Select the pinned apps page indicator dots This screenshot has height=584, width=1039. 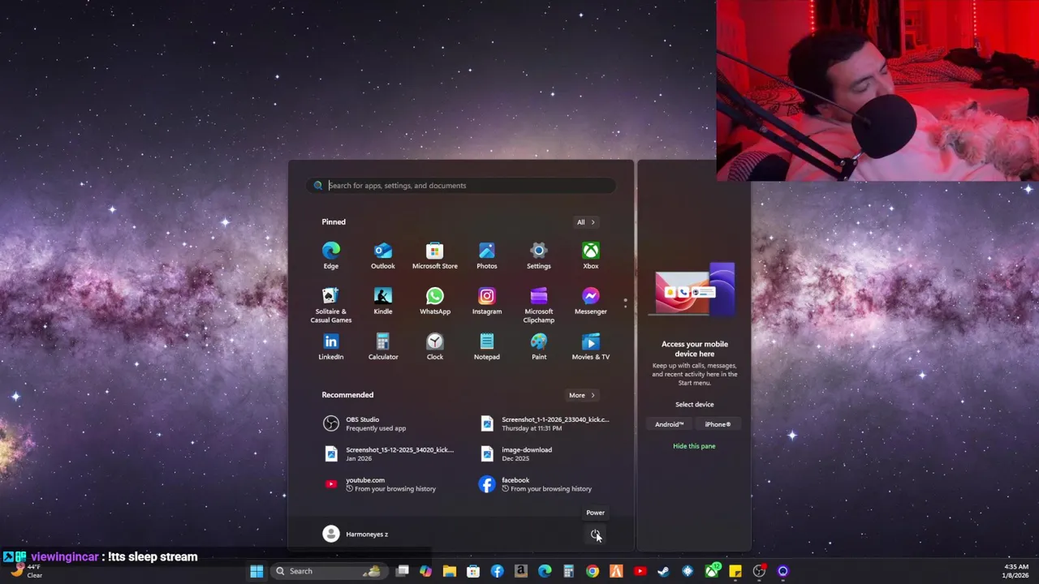point(625,303)
